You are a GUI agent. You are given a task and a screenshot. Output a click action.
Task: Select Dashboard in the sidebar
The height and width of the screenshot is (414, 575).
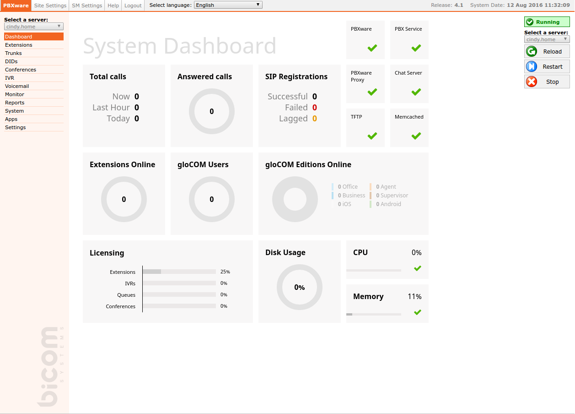(x=34, y=37)
